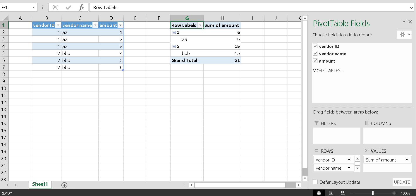Image resolution: width=416 pixels, height=196 pixels.
Task: Open Name Box dropdown arrow
Action: tap(34, 8)
